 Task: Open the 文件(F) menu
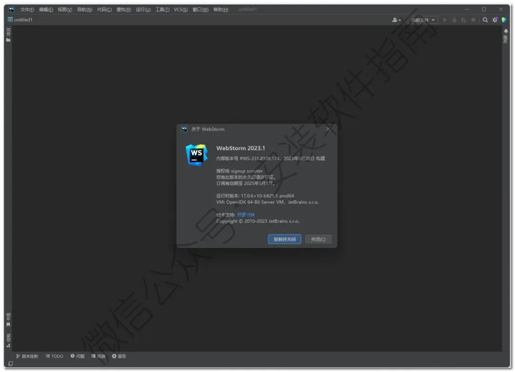(27, 10)
